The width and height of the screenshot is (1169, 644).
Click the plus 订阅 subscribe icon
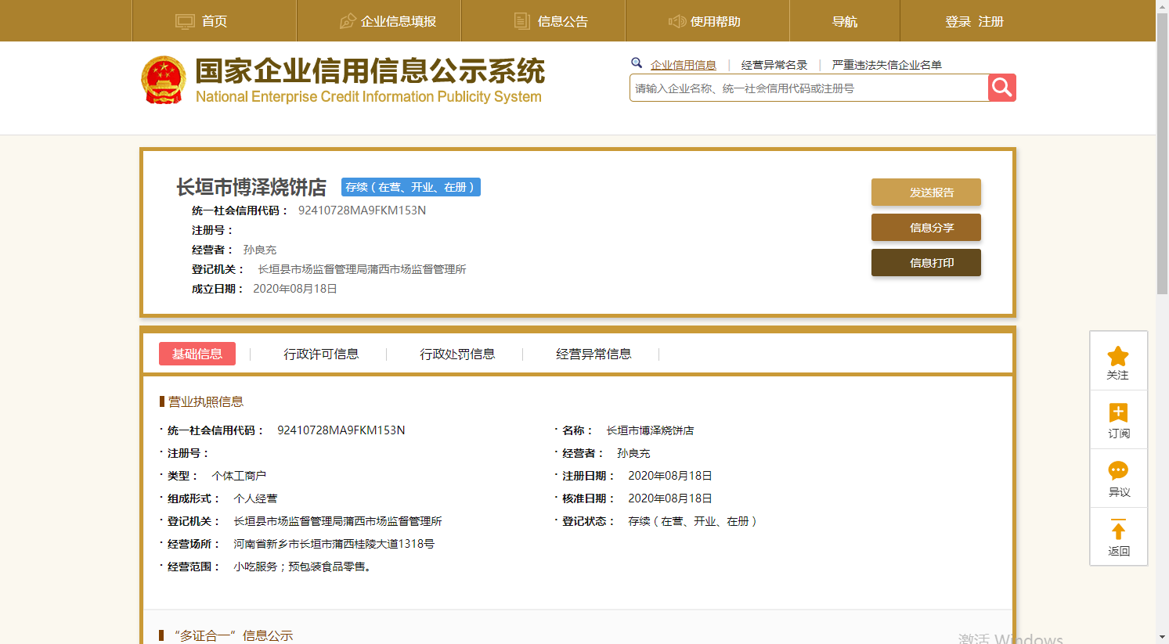point(1118,412)
